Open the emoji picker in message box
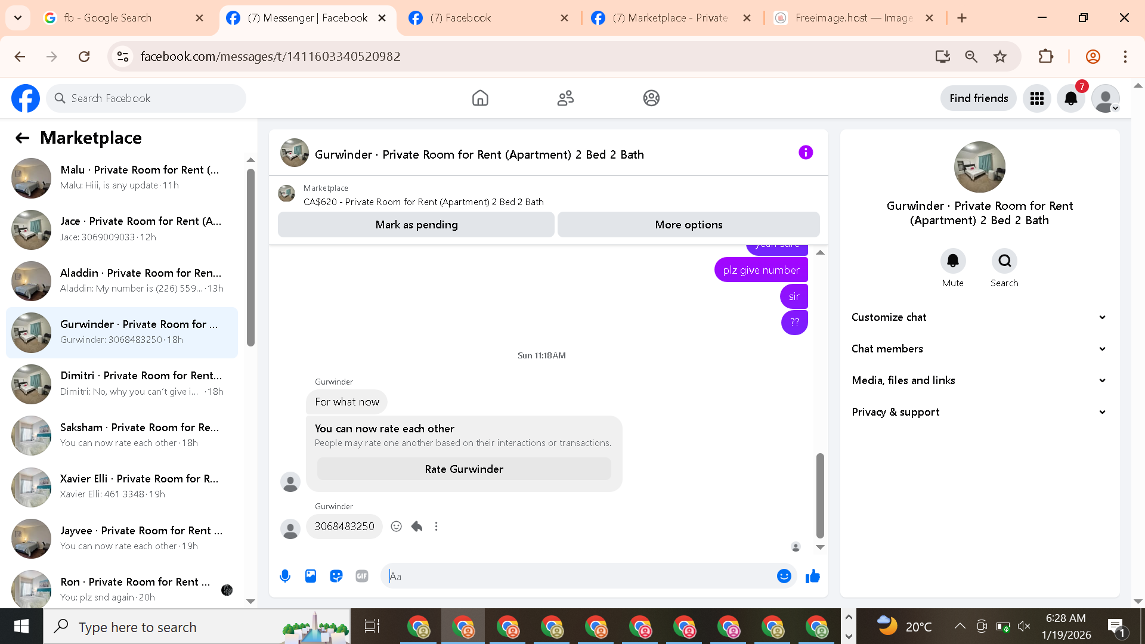Viewport: 1145px width, 644px height. tap(784, 576)
